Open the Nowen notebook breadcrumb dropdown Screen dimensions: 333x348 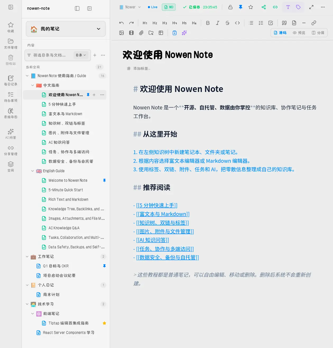[x=130, y=7]
